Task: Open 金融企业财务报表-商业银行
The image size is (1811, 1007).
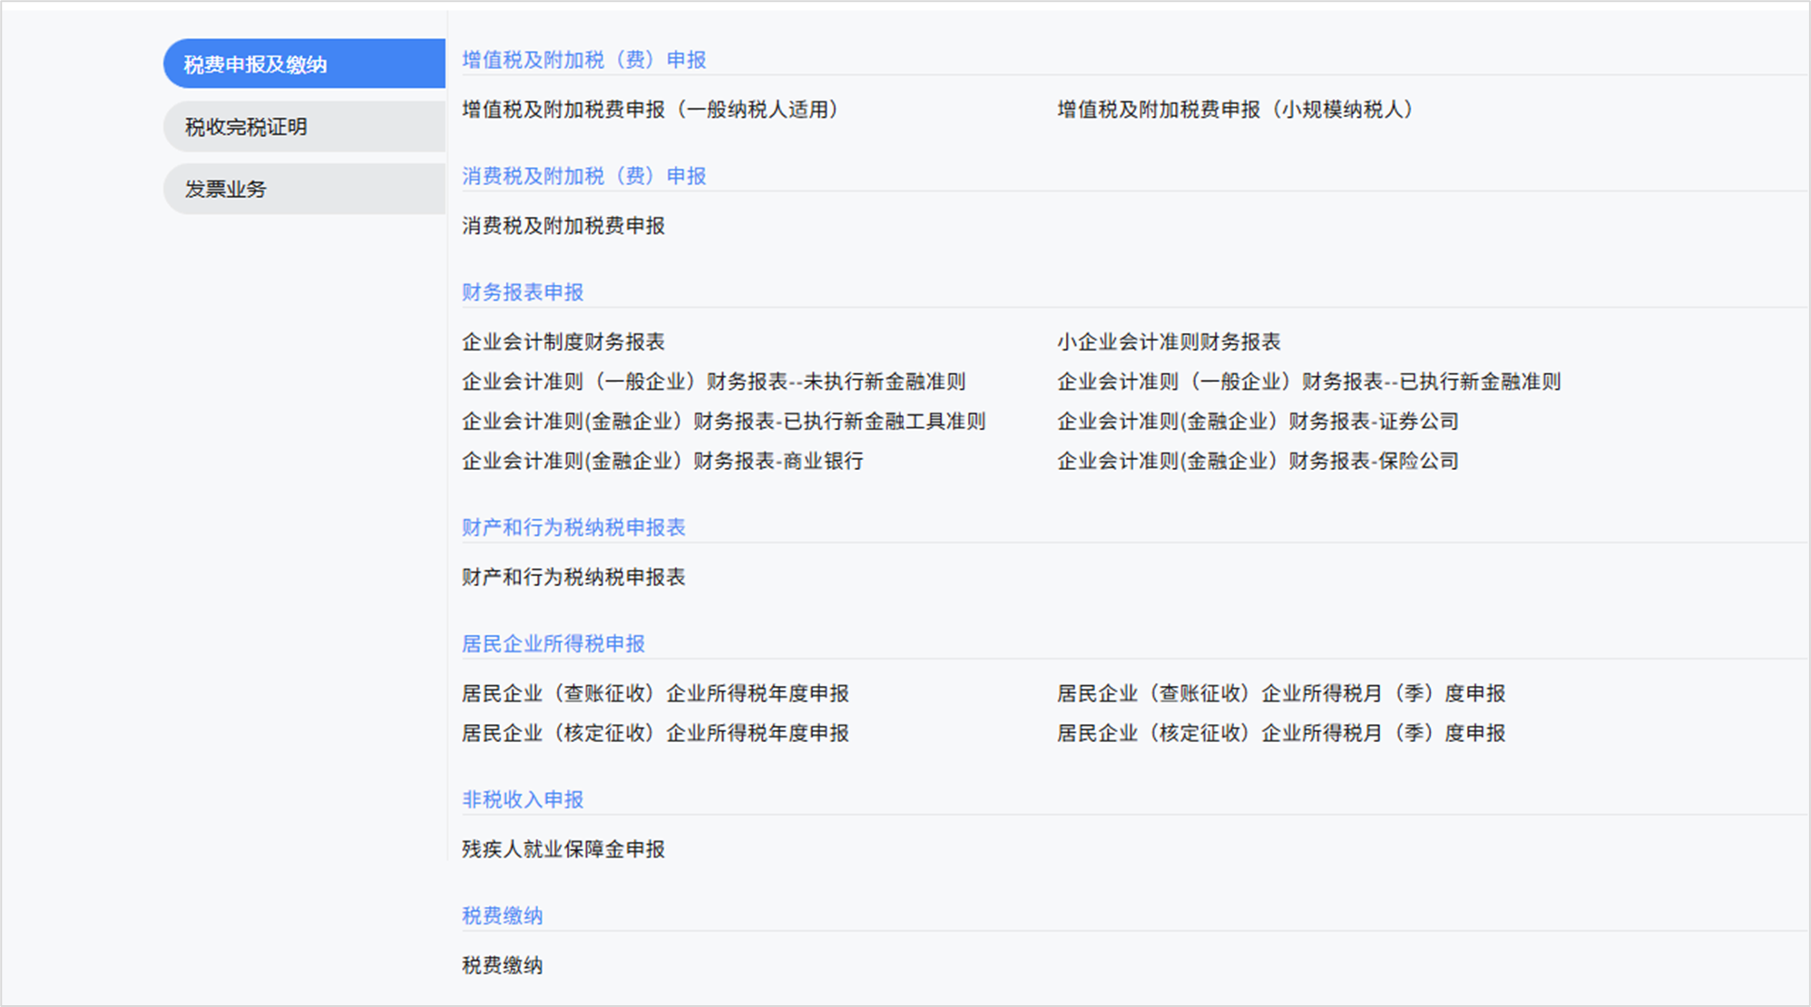Action: tap(662, 462)
